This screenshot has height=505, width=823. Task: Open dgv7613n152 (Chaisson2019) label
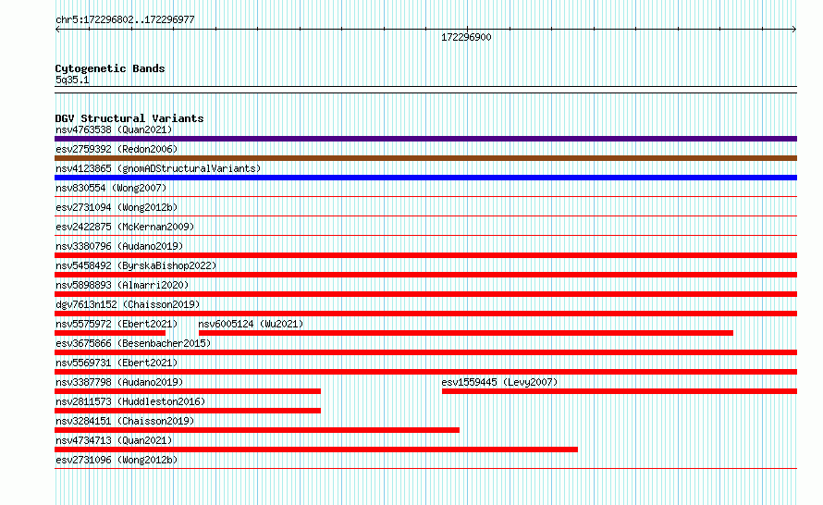coord(128,304)
